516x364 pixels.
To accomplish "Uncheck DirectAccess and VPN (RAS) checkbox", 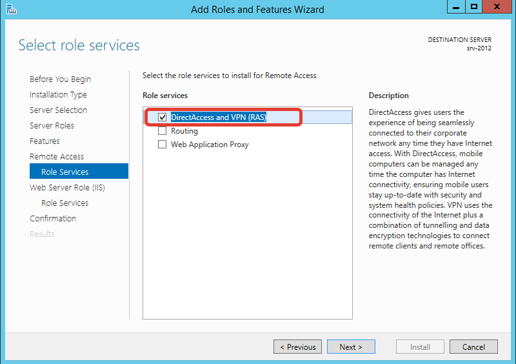I will point(163,117).
